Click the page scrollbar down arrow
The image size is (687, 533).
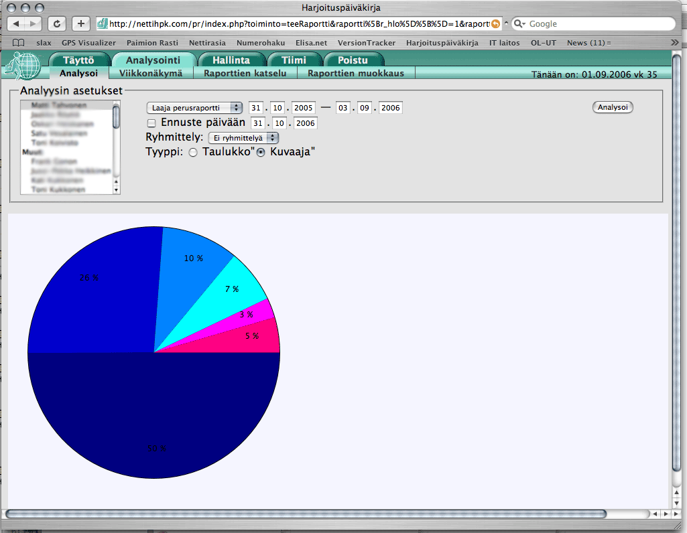[x=676, y=503]
